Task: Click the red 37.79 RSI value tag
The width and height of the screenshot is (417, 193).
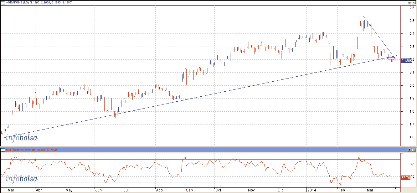Action: pyautogui.click(x=405, y=178)
